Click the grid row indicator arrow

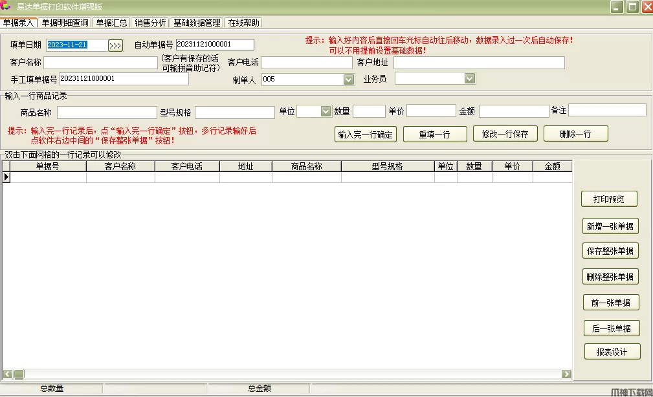tap(6, 177)
